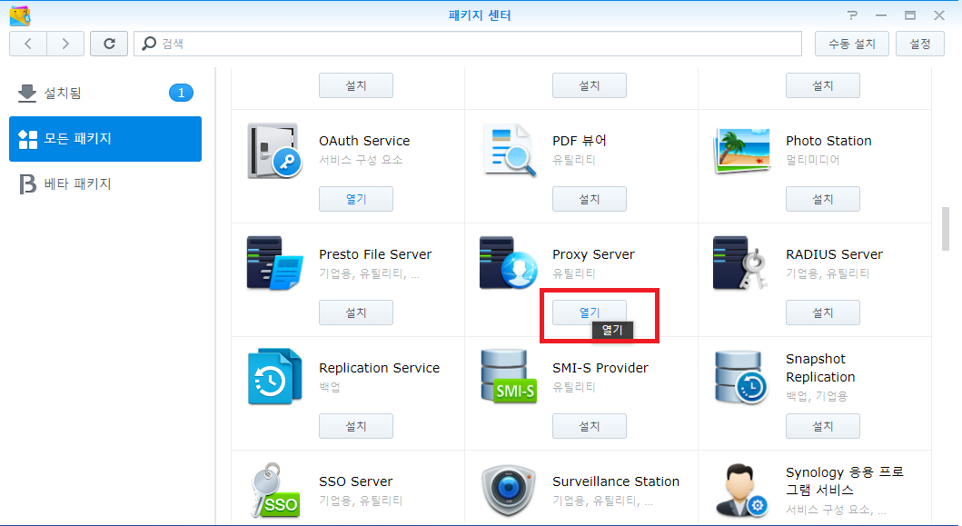Image resolution: width=962 pixels, height=526 pixels.
Task: Click the Replication Service icon
Action: point(274,377)
